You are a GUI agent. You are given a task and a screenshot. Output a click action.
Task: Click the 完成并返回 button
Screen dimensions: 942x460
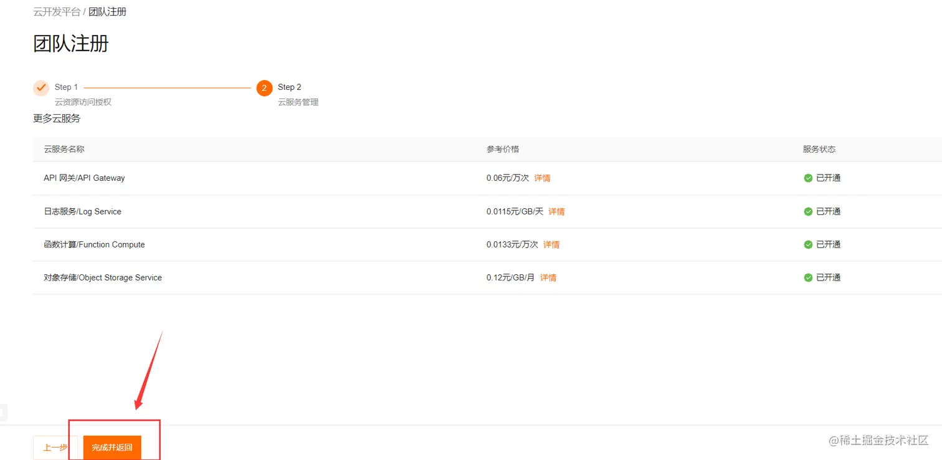112,447
